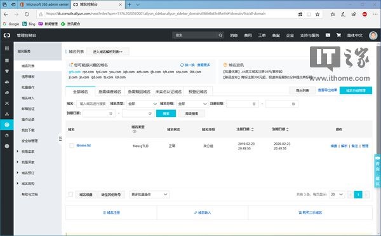381x236 pixels.
Task: Click the refresh 换一换 suggestions icon
Action: (182, 65)
